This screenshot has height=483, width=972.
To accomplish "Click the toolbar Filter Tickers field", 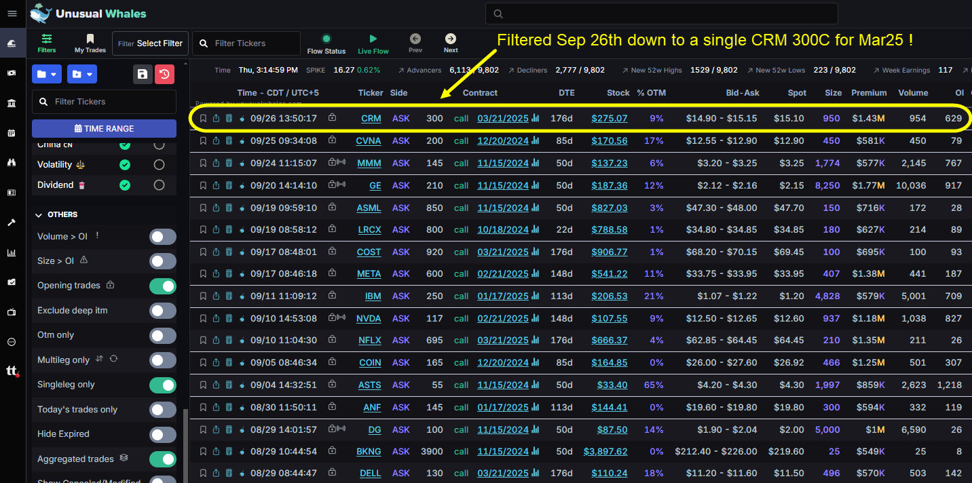I will [x=246, y=43].
